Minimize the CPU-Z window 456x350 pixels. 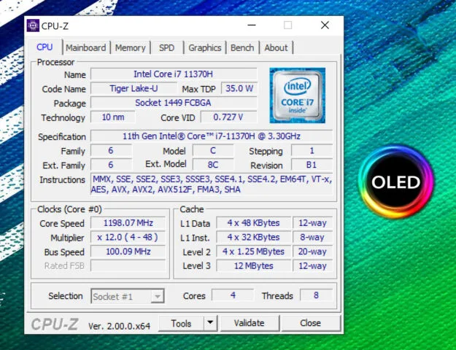coord(250,26)
